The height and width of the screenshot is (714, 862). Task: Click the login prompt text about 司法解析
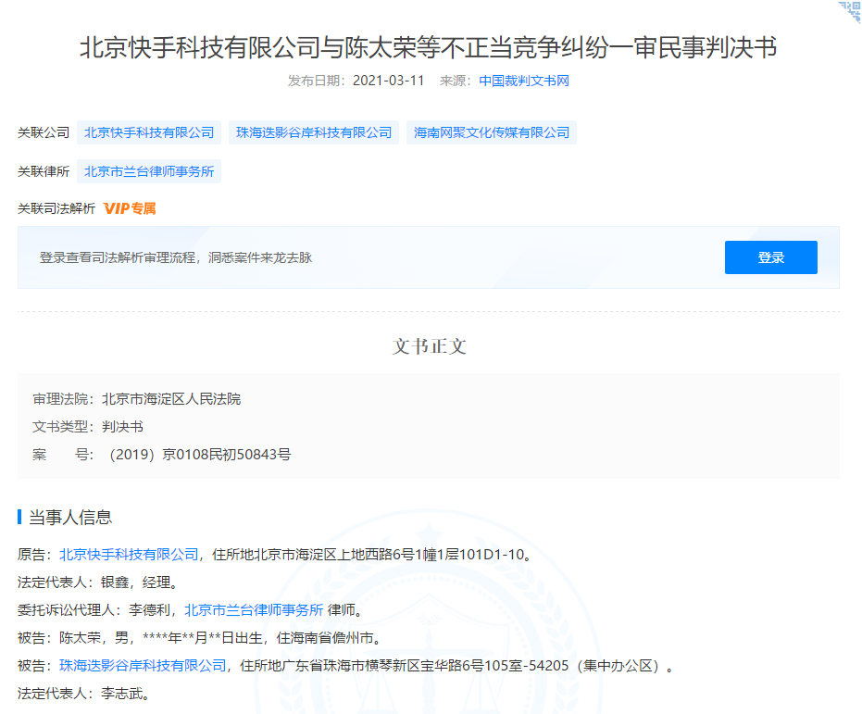pos(175,257)
